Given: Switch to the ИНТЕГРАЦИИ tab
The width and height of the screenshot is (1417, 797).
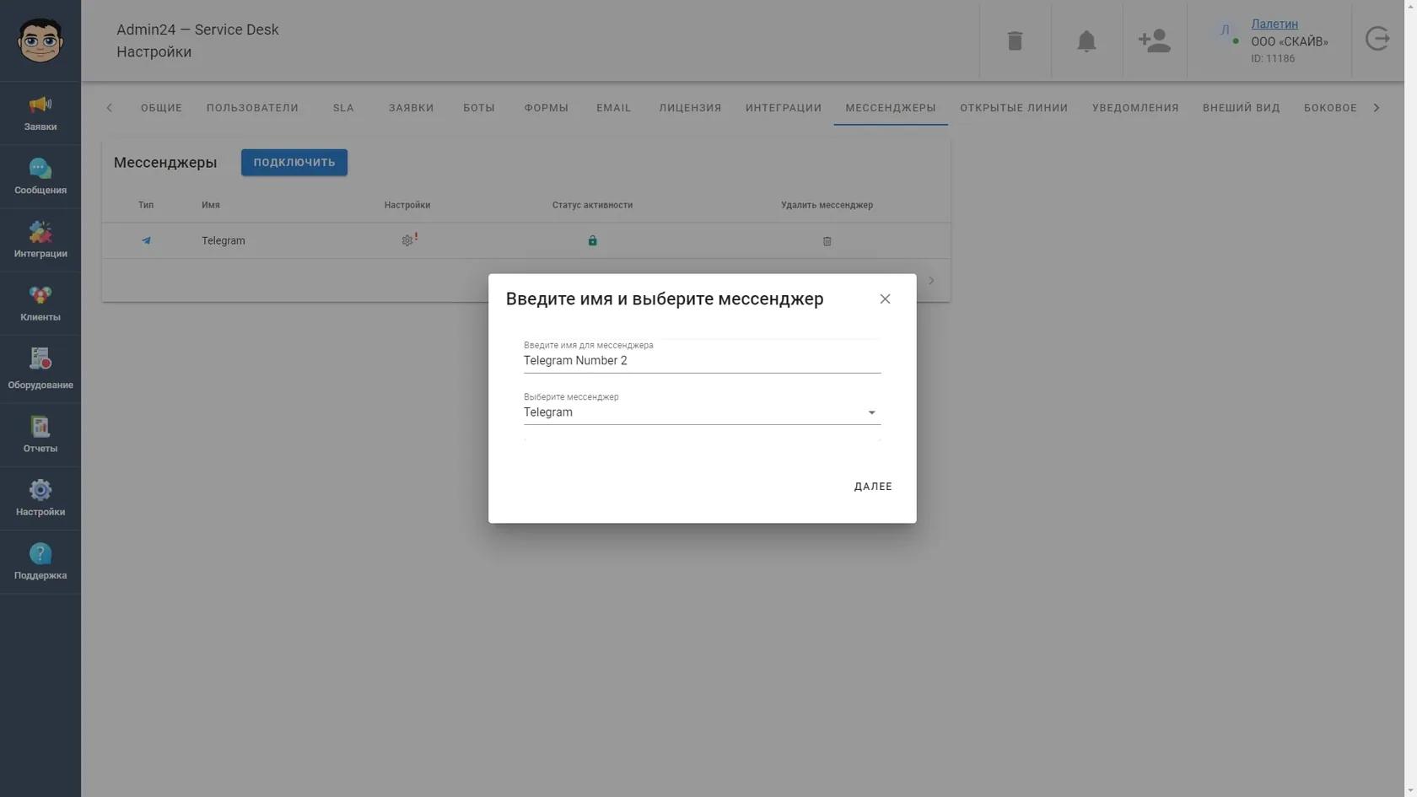Looking at the screenshot, I should 784,108.
